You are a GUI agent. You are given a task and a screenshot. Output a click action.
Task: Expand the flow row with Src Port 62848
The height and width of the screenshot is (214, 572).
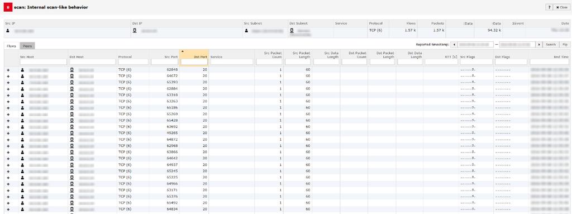coord(8,70)
